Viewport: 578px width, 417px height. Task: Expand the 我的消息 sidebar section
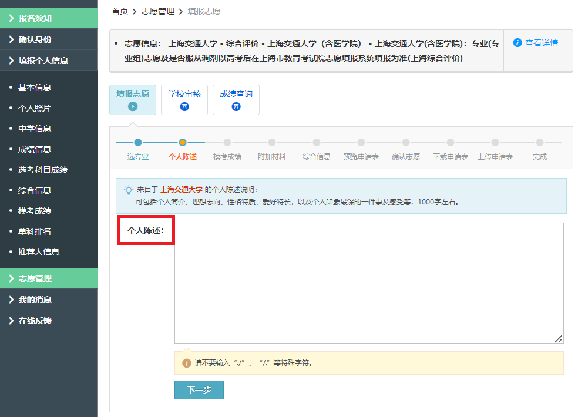coord(49,300)
